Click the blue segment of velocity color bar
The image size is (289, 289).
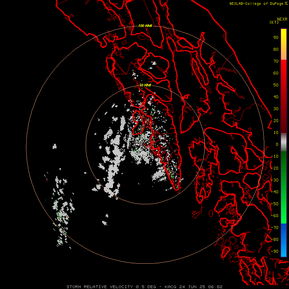(284, 240)
